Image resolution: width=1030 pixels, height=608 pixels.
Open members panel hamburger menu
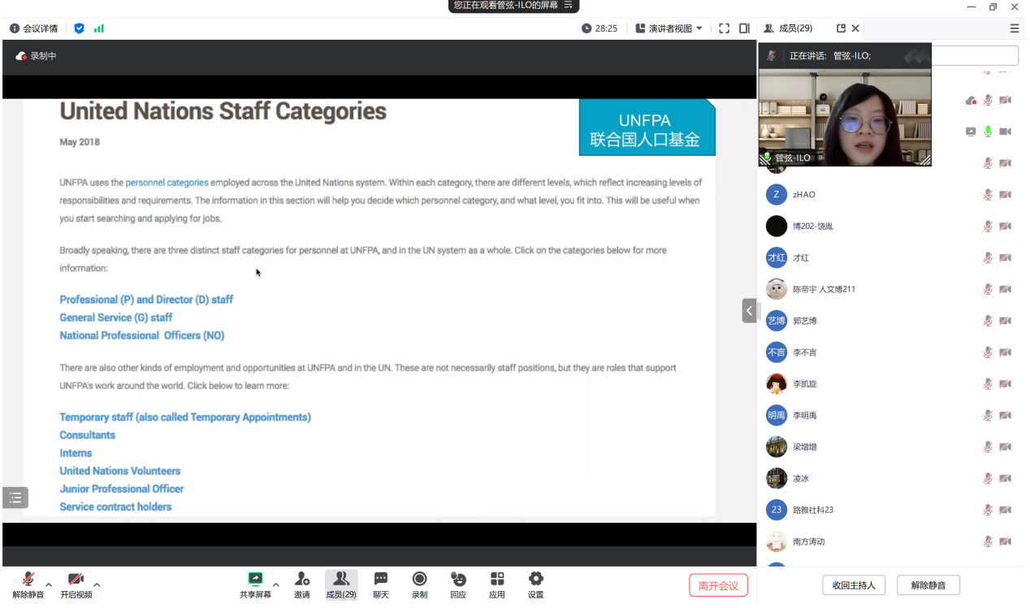point(1015,28)
